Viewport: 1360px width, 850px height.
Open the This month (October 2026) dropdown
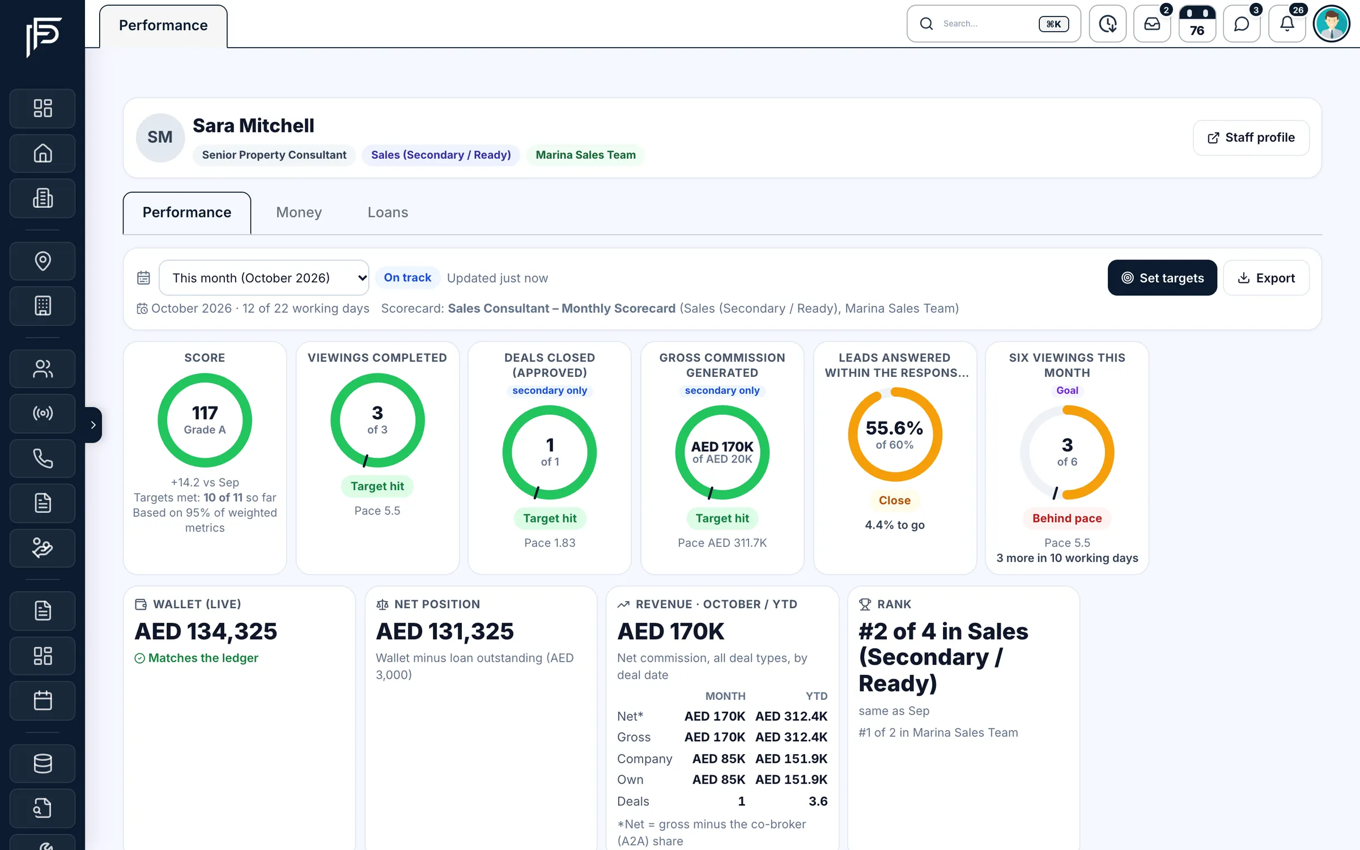click(263, 278)
